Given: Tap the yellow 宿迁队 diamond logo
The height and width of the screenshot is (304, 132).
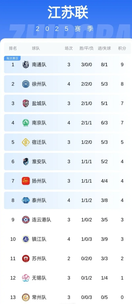Looking at the screenshot, I should point(26,142).
